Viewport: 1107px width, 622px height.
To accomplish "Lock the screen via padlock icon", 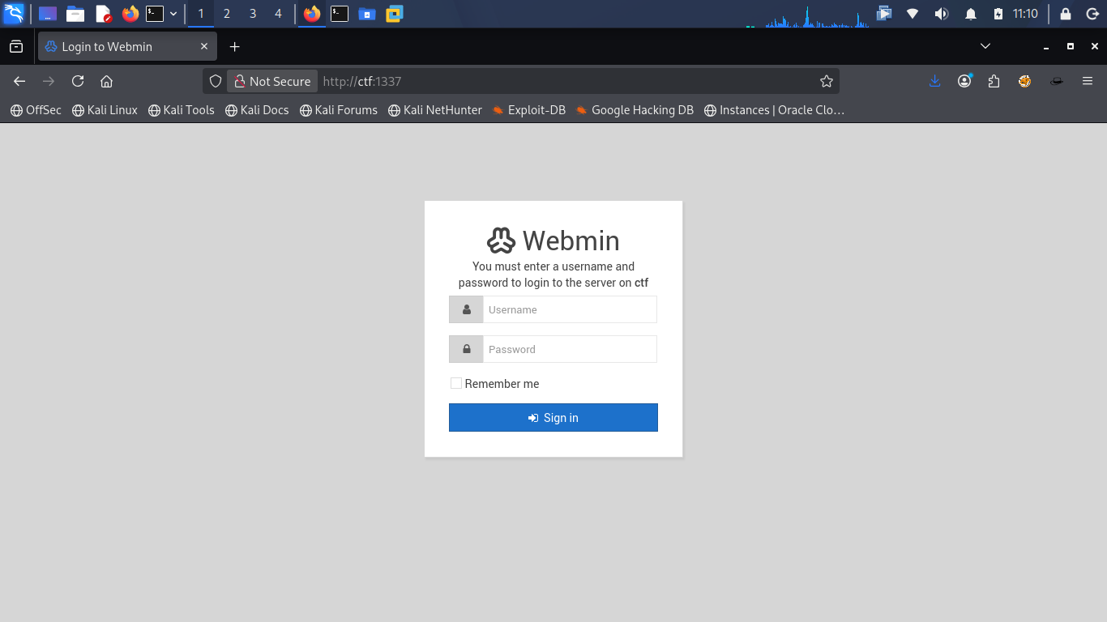I will coord(1066,13).
